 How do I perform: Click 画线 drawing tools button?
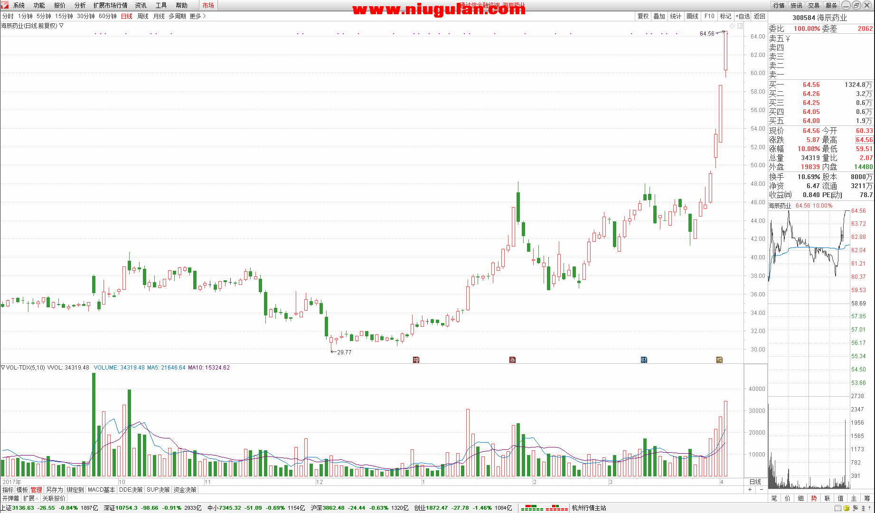pyautogui.click(x=693, y=16)
